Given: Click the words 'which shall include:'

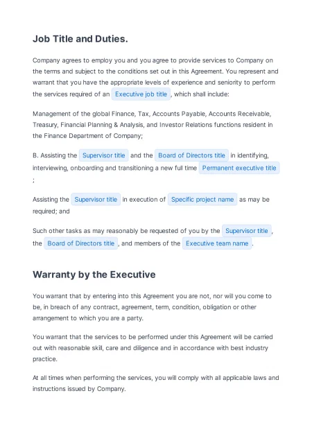Looking at the screenshot, I should (202, 94).
